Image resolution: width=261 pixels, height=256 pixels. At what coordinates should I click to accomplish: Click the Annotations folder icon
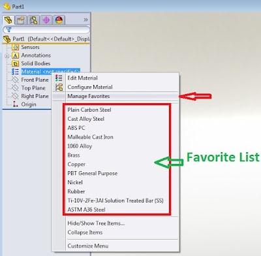[15, 56]
